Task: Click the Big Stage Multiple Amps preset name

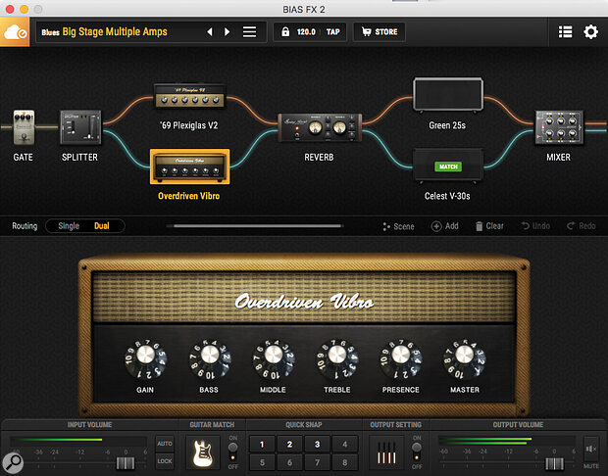Action: click(x=115, y=31)
